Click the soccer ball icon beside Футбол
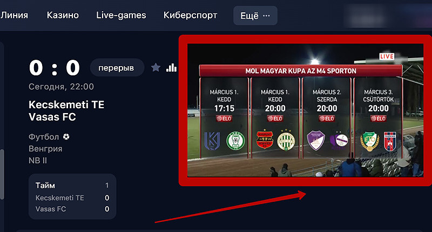 (66, 136)
